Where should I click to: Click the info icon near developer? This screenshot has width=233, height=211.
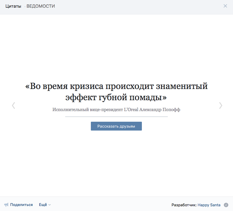tap(226, 205)
